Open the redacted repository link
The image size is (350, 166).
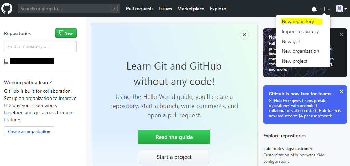(x=31, y=61)
